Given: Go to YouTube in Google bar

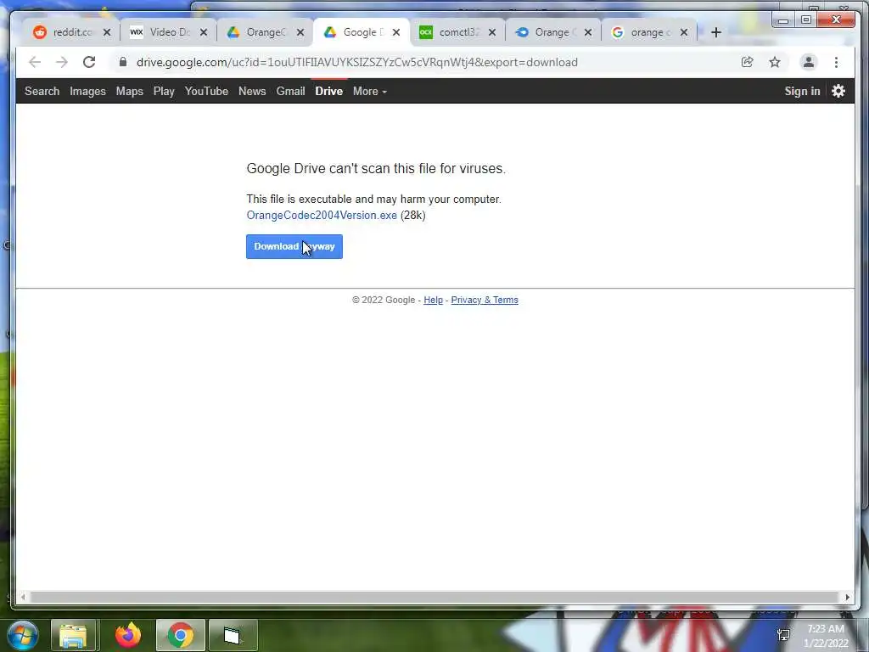Looking at the screenshot, I should click(206, 92).
